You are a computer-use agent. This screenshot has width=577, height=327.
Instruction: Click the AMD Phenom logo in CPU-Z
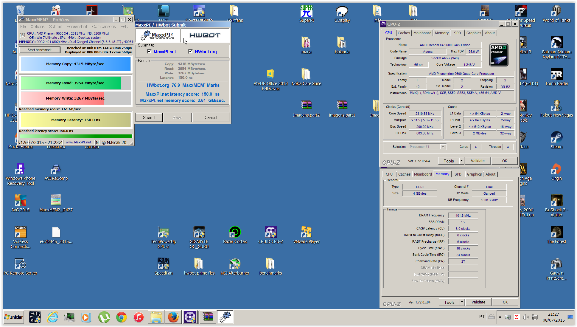coord(499,55)
